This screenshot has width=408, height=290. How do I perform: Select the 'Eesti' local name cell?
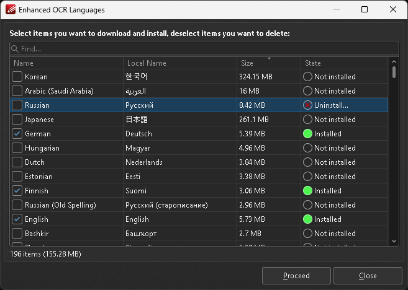180,177
